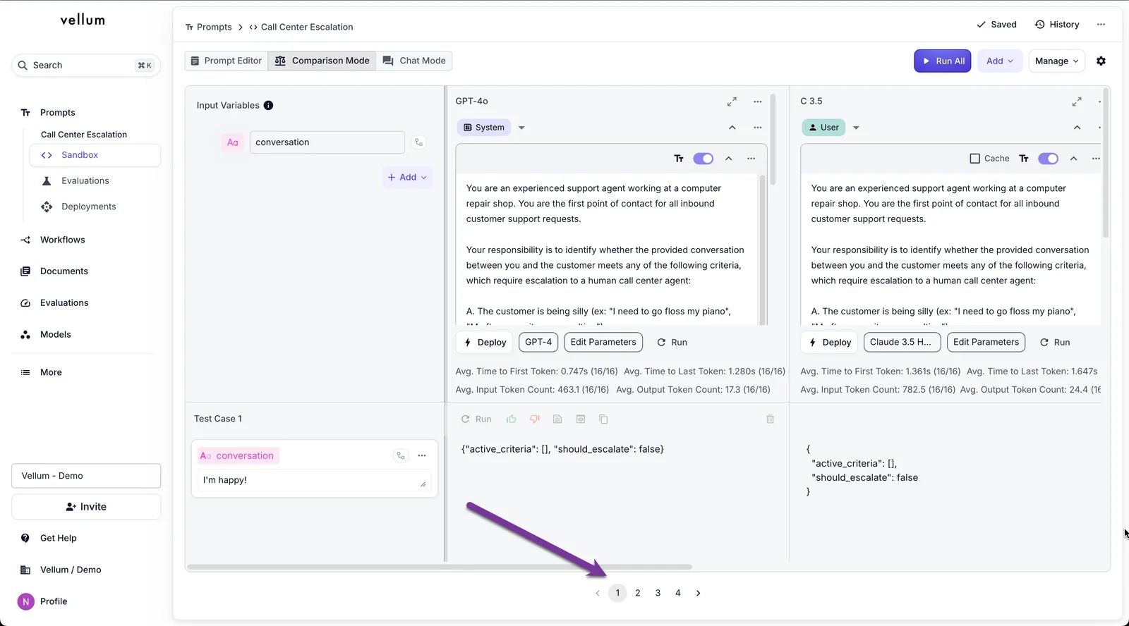
Task: Copy the GPT-4o test output
Action: pos(603,419)
